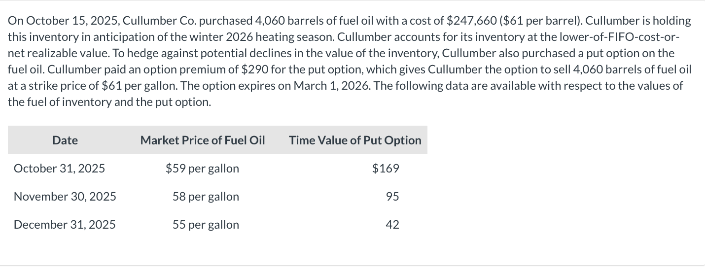Click the Market Price of Fuel Oil header
Image resolution: width=705 pixels, height=274 pixels.
pos(203,140)
